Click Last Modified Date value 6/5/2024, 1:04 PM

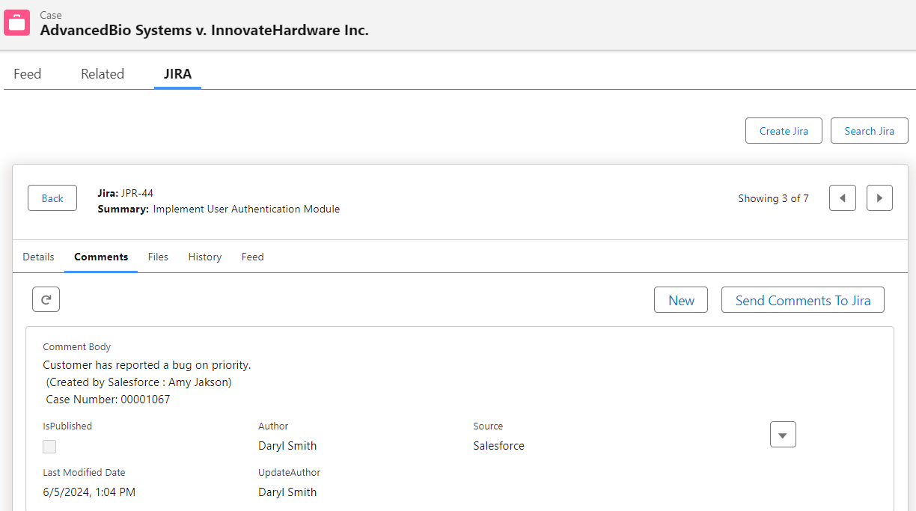89,492
